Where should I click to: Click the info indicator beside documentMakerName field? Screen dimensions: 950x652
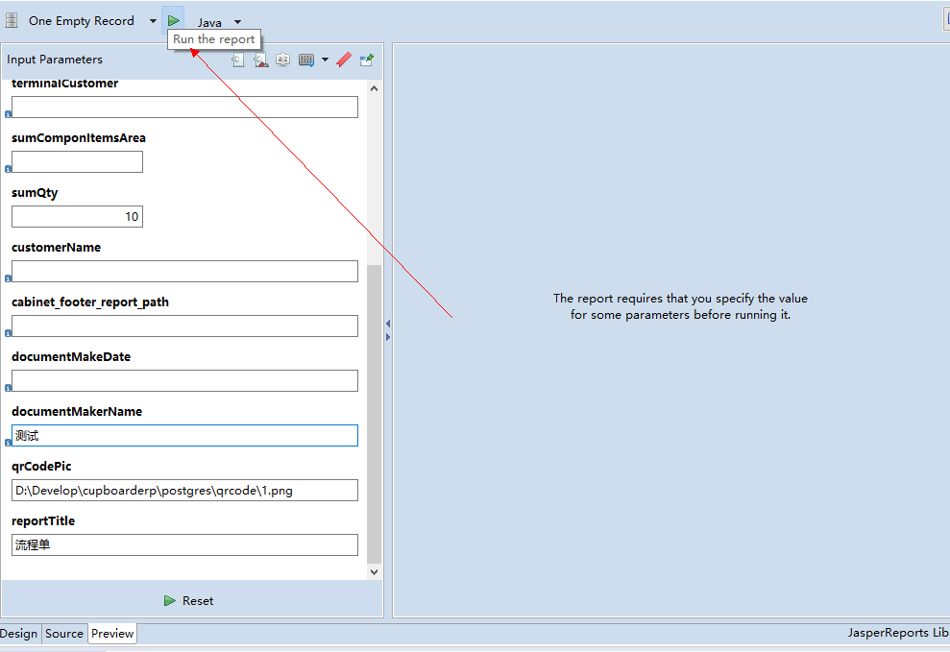[8, 443]
